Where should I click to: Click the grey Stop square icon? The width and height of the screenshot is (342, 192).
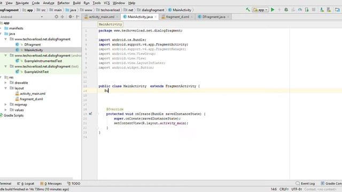point(314,10)
